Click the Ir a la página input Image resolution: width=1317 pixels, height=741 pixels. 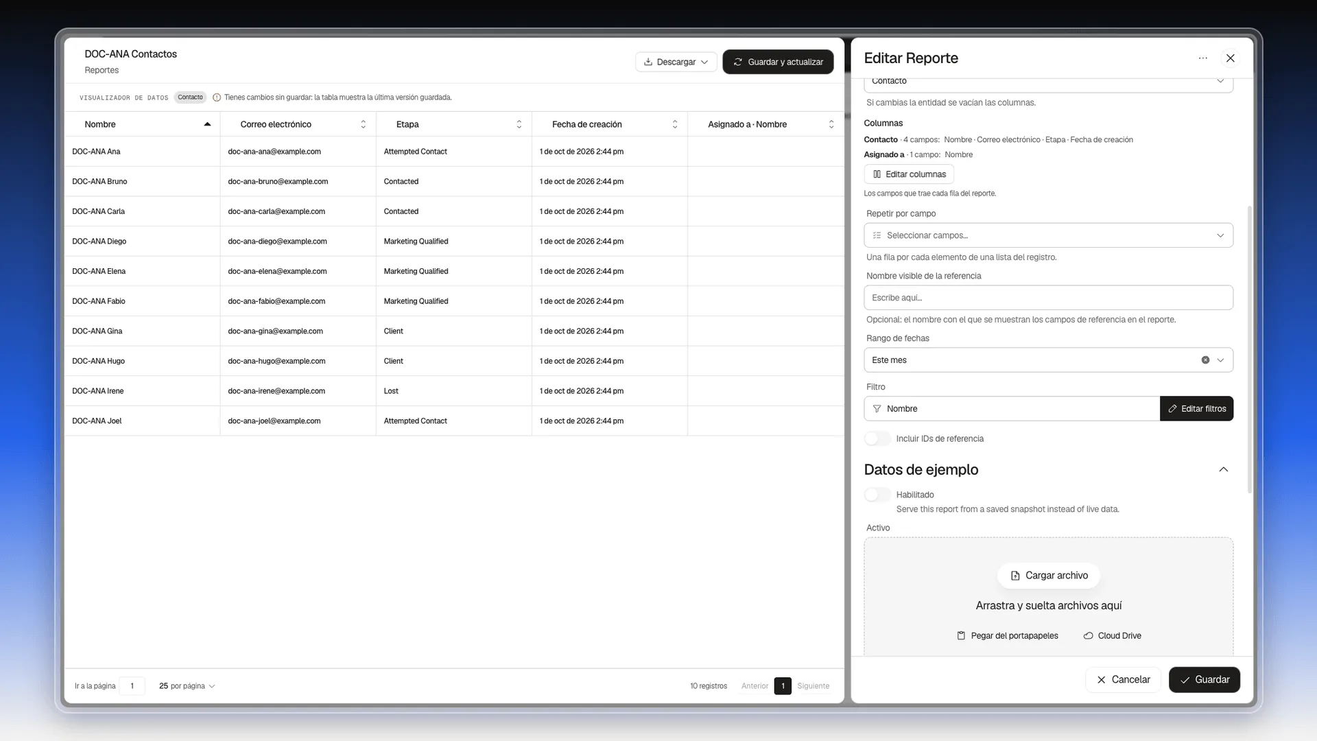[132, 686]
